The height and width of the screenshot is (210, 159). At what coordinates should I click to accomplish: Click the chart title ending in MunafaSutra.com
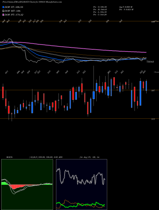[x=32, y=2]
